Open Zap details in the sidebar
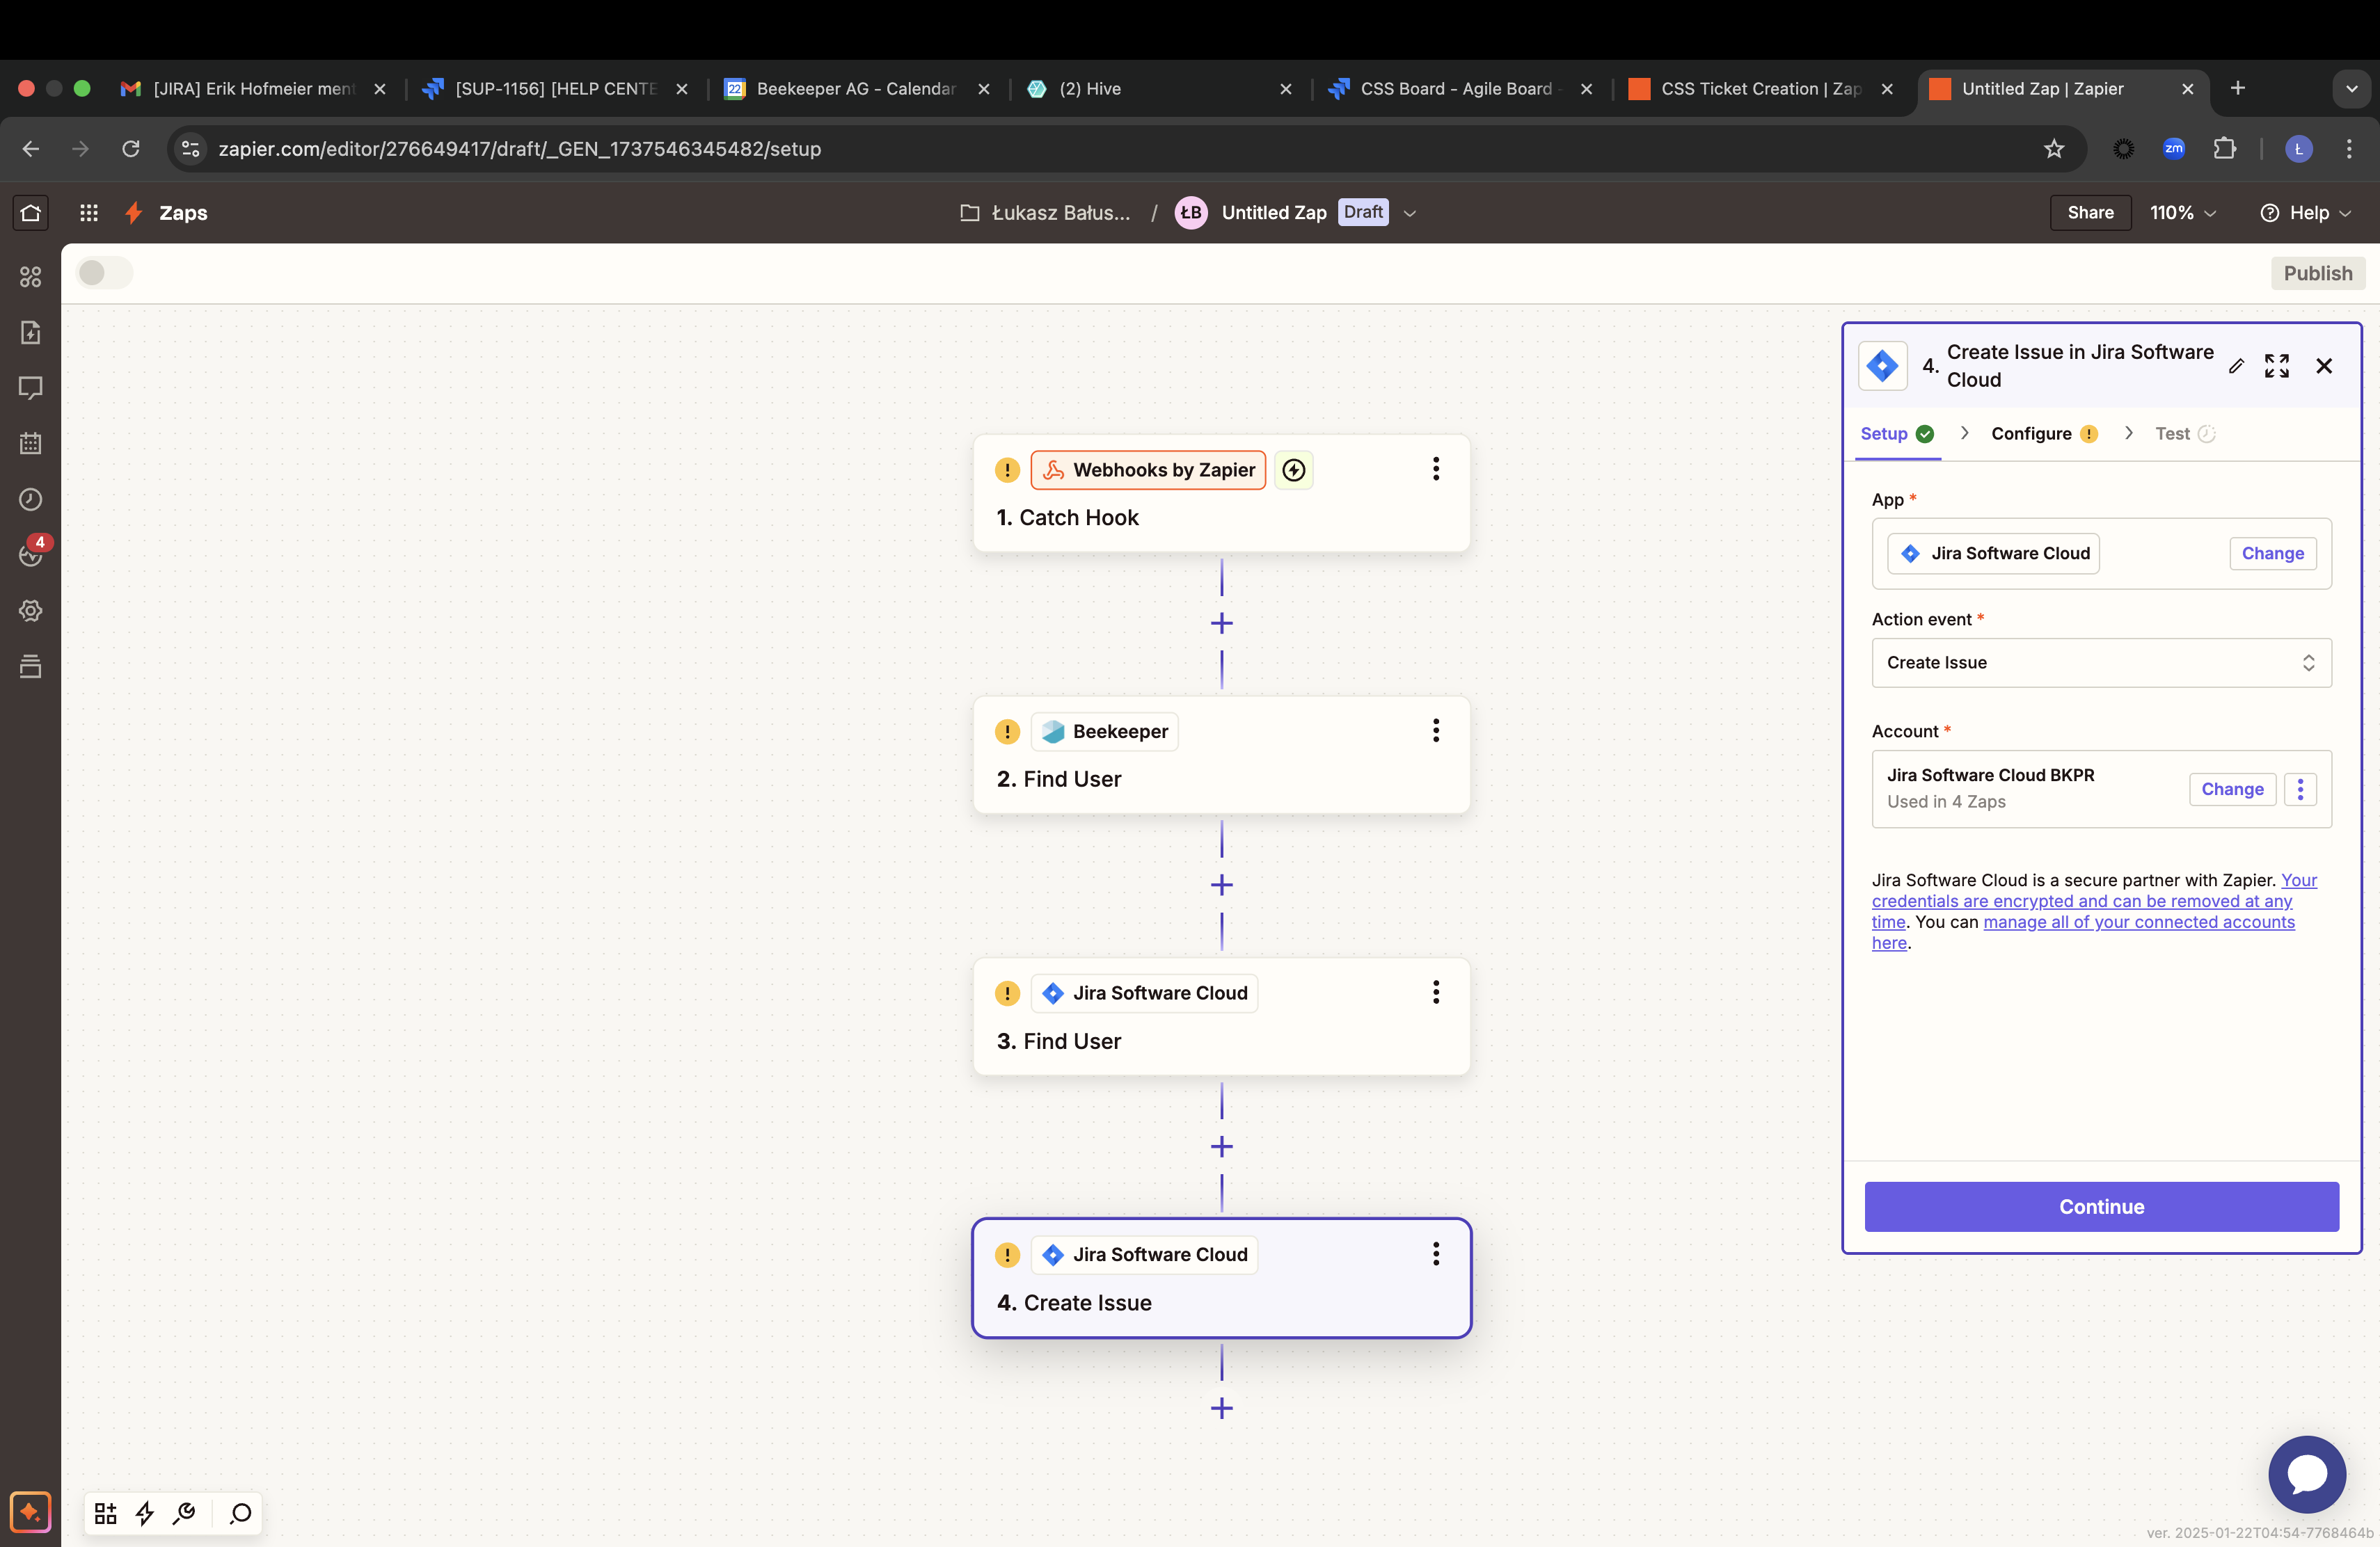Image resolution: width=2380 pixels, height=1547 pixels. (x=31, y=332)
